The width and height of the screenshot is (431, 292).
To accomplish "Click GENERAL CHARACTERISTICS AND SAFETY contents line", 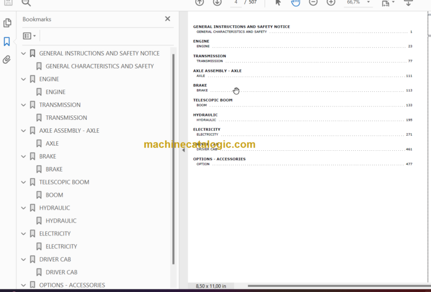I will pos(304,32).
